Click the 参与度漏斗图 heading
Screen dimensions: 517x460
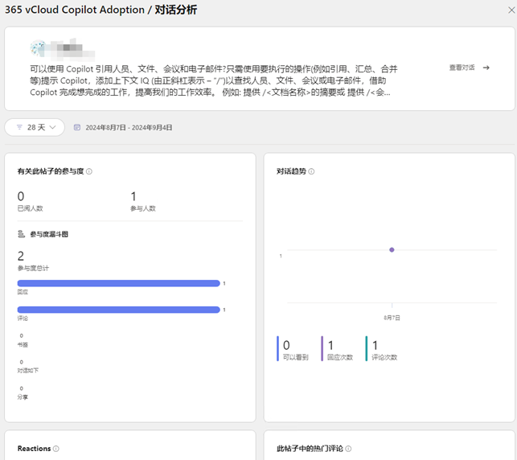49,234
